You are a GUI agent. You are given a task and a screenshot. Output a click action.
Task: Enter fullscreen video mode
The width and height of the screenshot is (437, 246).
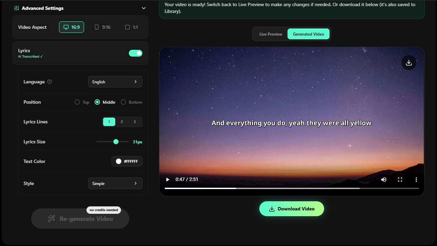pos(400,180)
